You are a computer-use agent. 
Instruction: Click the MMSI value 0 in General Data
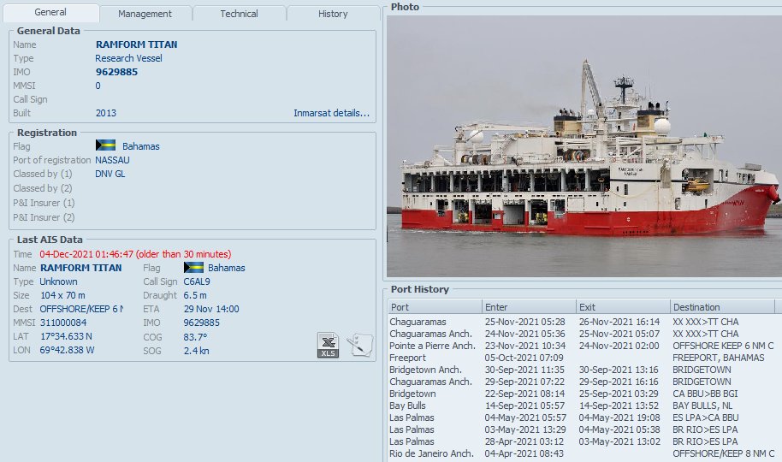coord(98,86)
